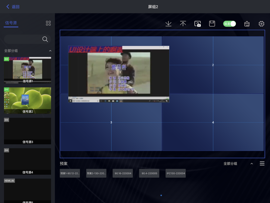Click the clear screen broom icon
Image resolution: width=270 pixels, height=203 pixels.
point(247,24)
